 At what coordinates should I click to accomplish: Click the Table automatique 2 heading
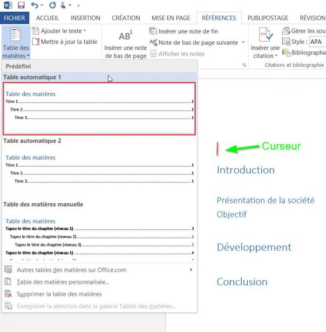point(32,141)
